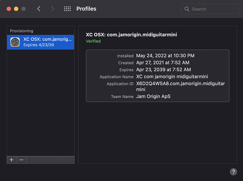Click expires date Apr 23, 2039 value

pyautogui.click(x=163, y=70)
